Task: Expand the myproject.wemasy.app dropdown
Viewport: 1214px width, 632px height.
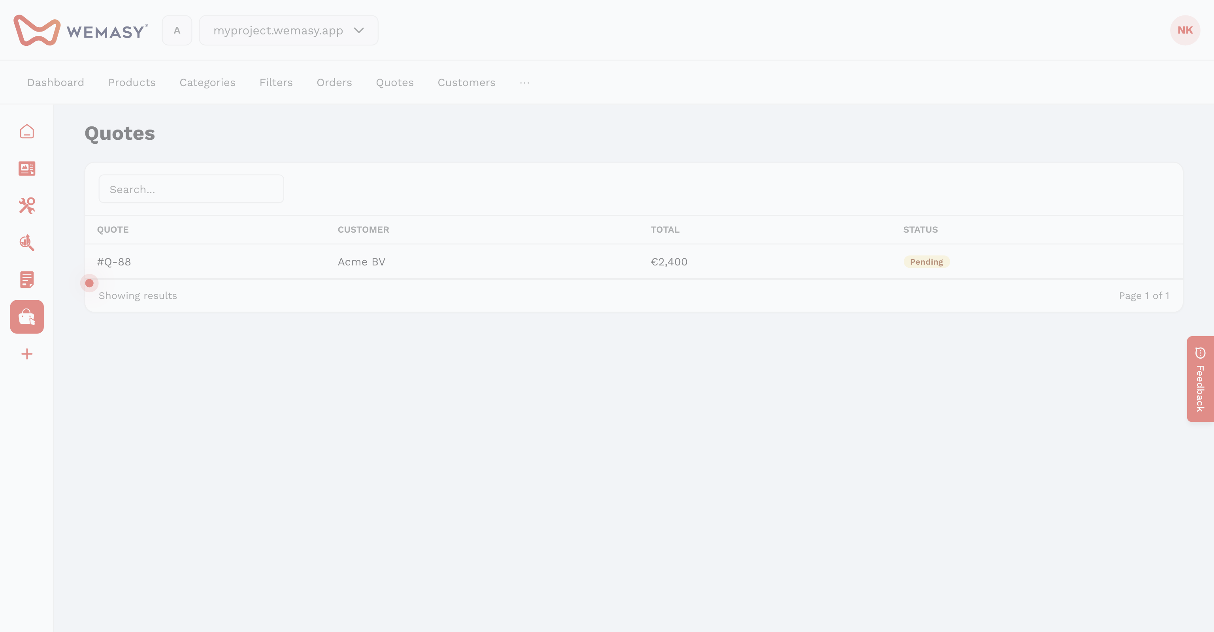Action: click(288, 30)
